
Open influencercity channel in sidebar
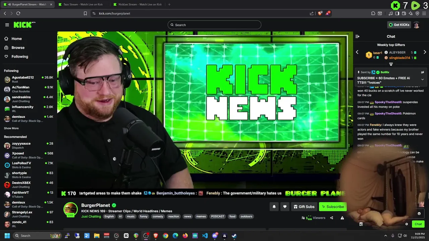[x=28, y=108]
